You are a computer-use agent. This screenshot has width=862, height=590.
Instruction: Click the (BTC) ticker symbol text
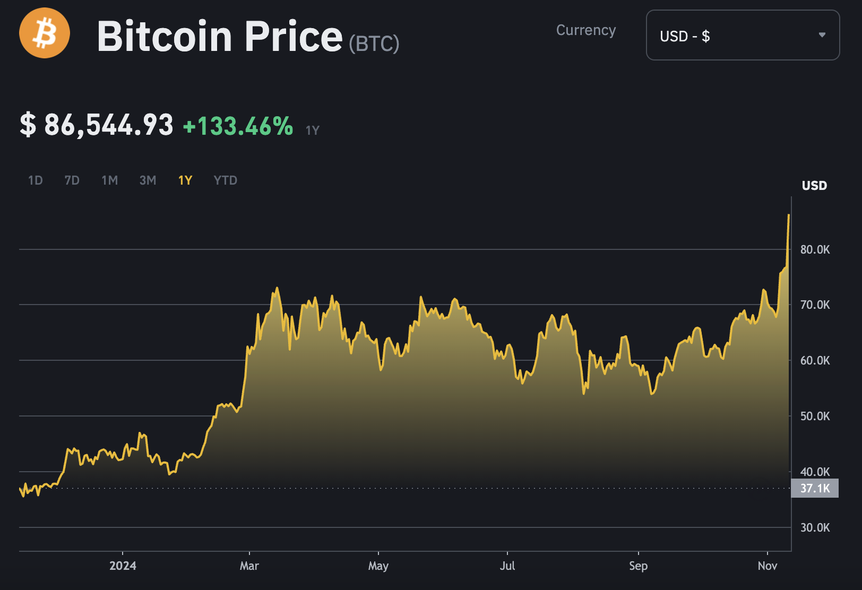click(374, 44)
